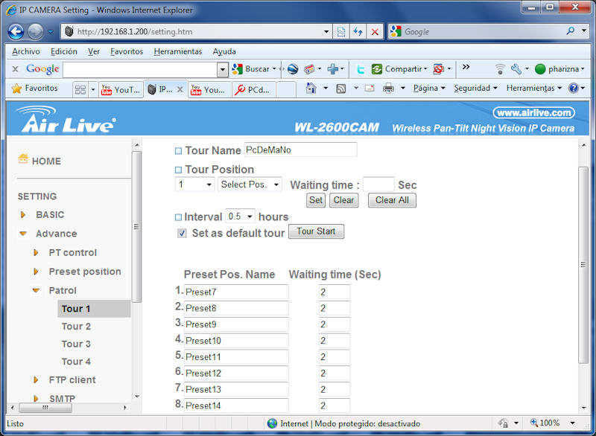Click the read mail icon

pyautogui.click(x=370, y=89)
